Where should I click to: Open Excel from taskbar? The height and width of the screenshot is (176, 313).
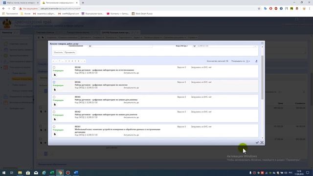coord(52,173)
